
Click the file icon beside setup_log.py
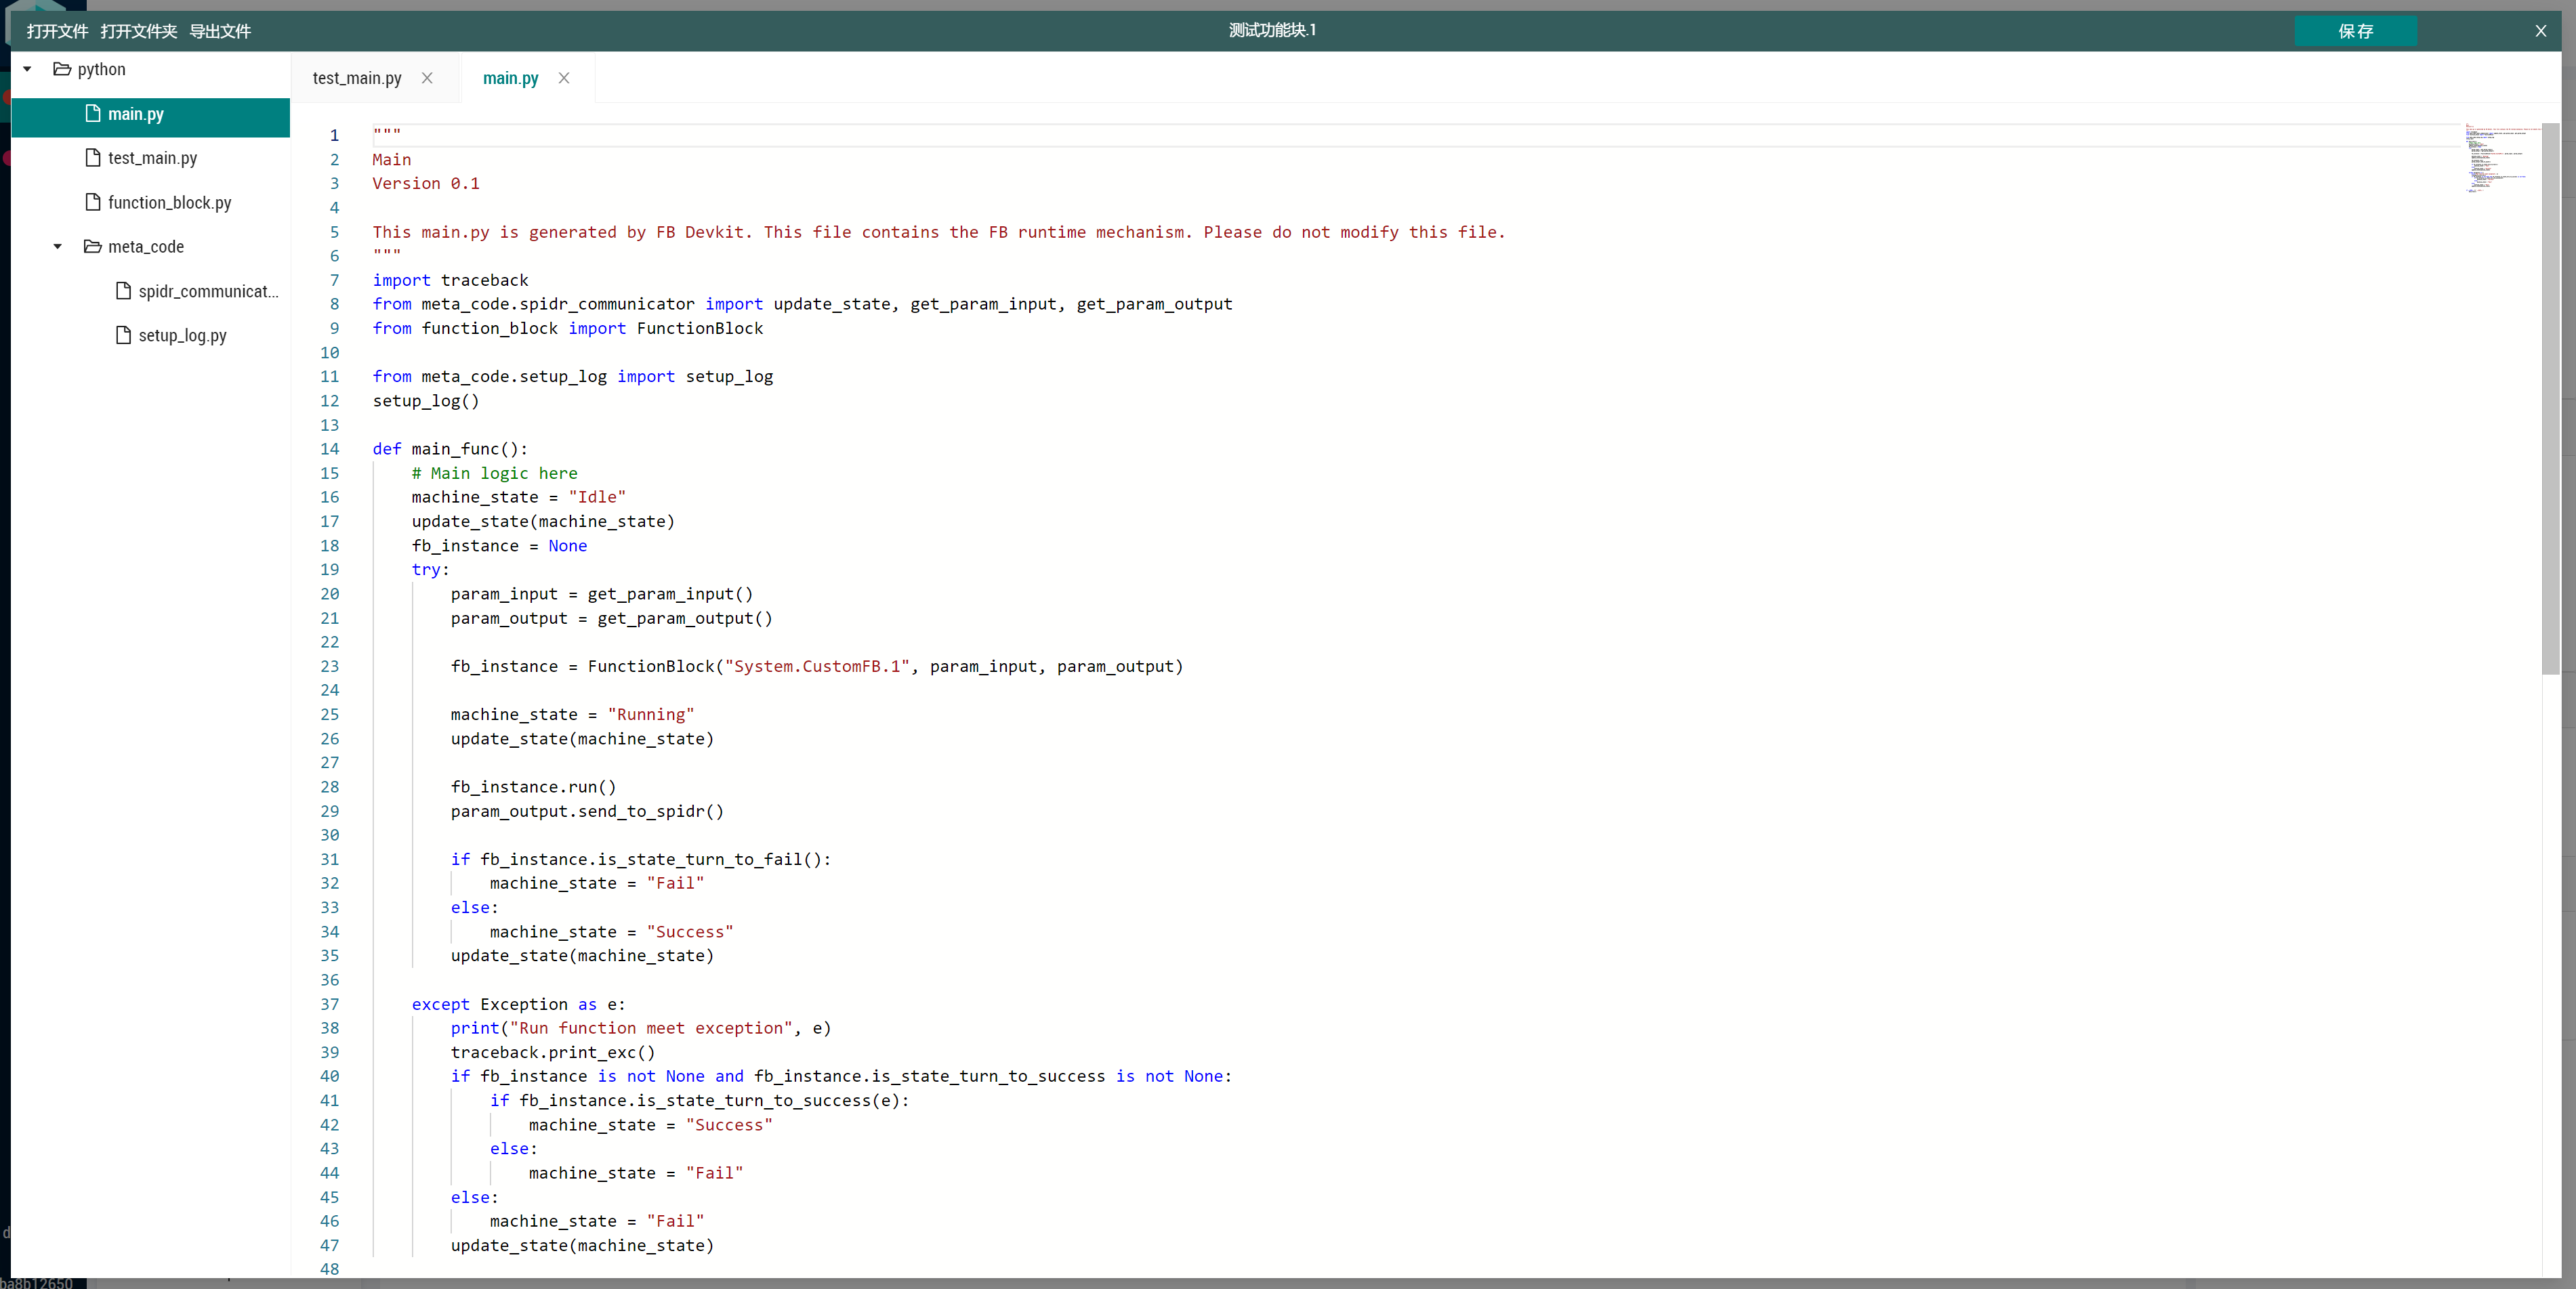124,335
